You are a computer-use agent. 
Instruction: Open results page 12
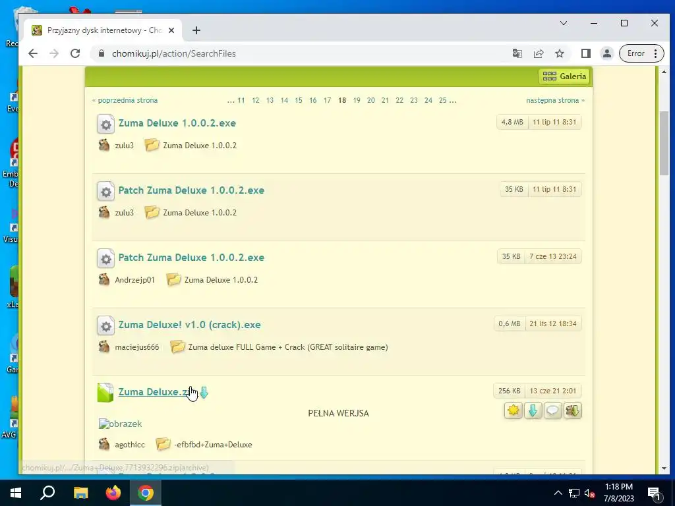click(x=255, y=100)
